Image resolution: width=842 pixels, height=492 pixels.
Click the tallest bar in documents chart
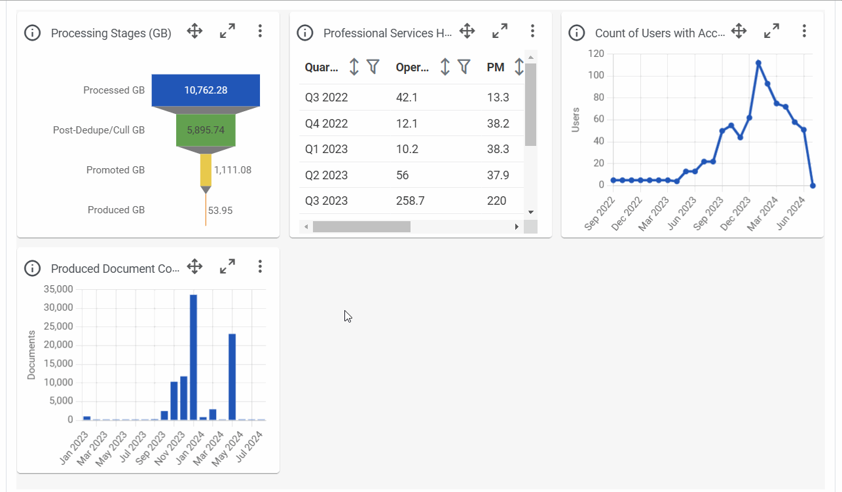coord(193,357)
